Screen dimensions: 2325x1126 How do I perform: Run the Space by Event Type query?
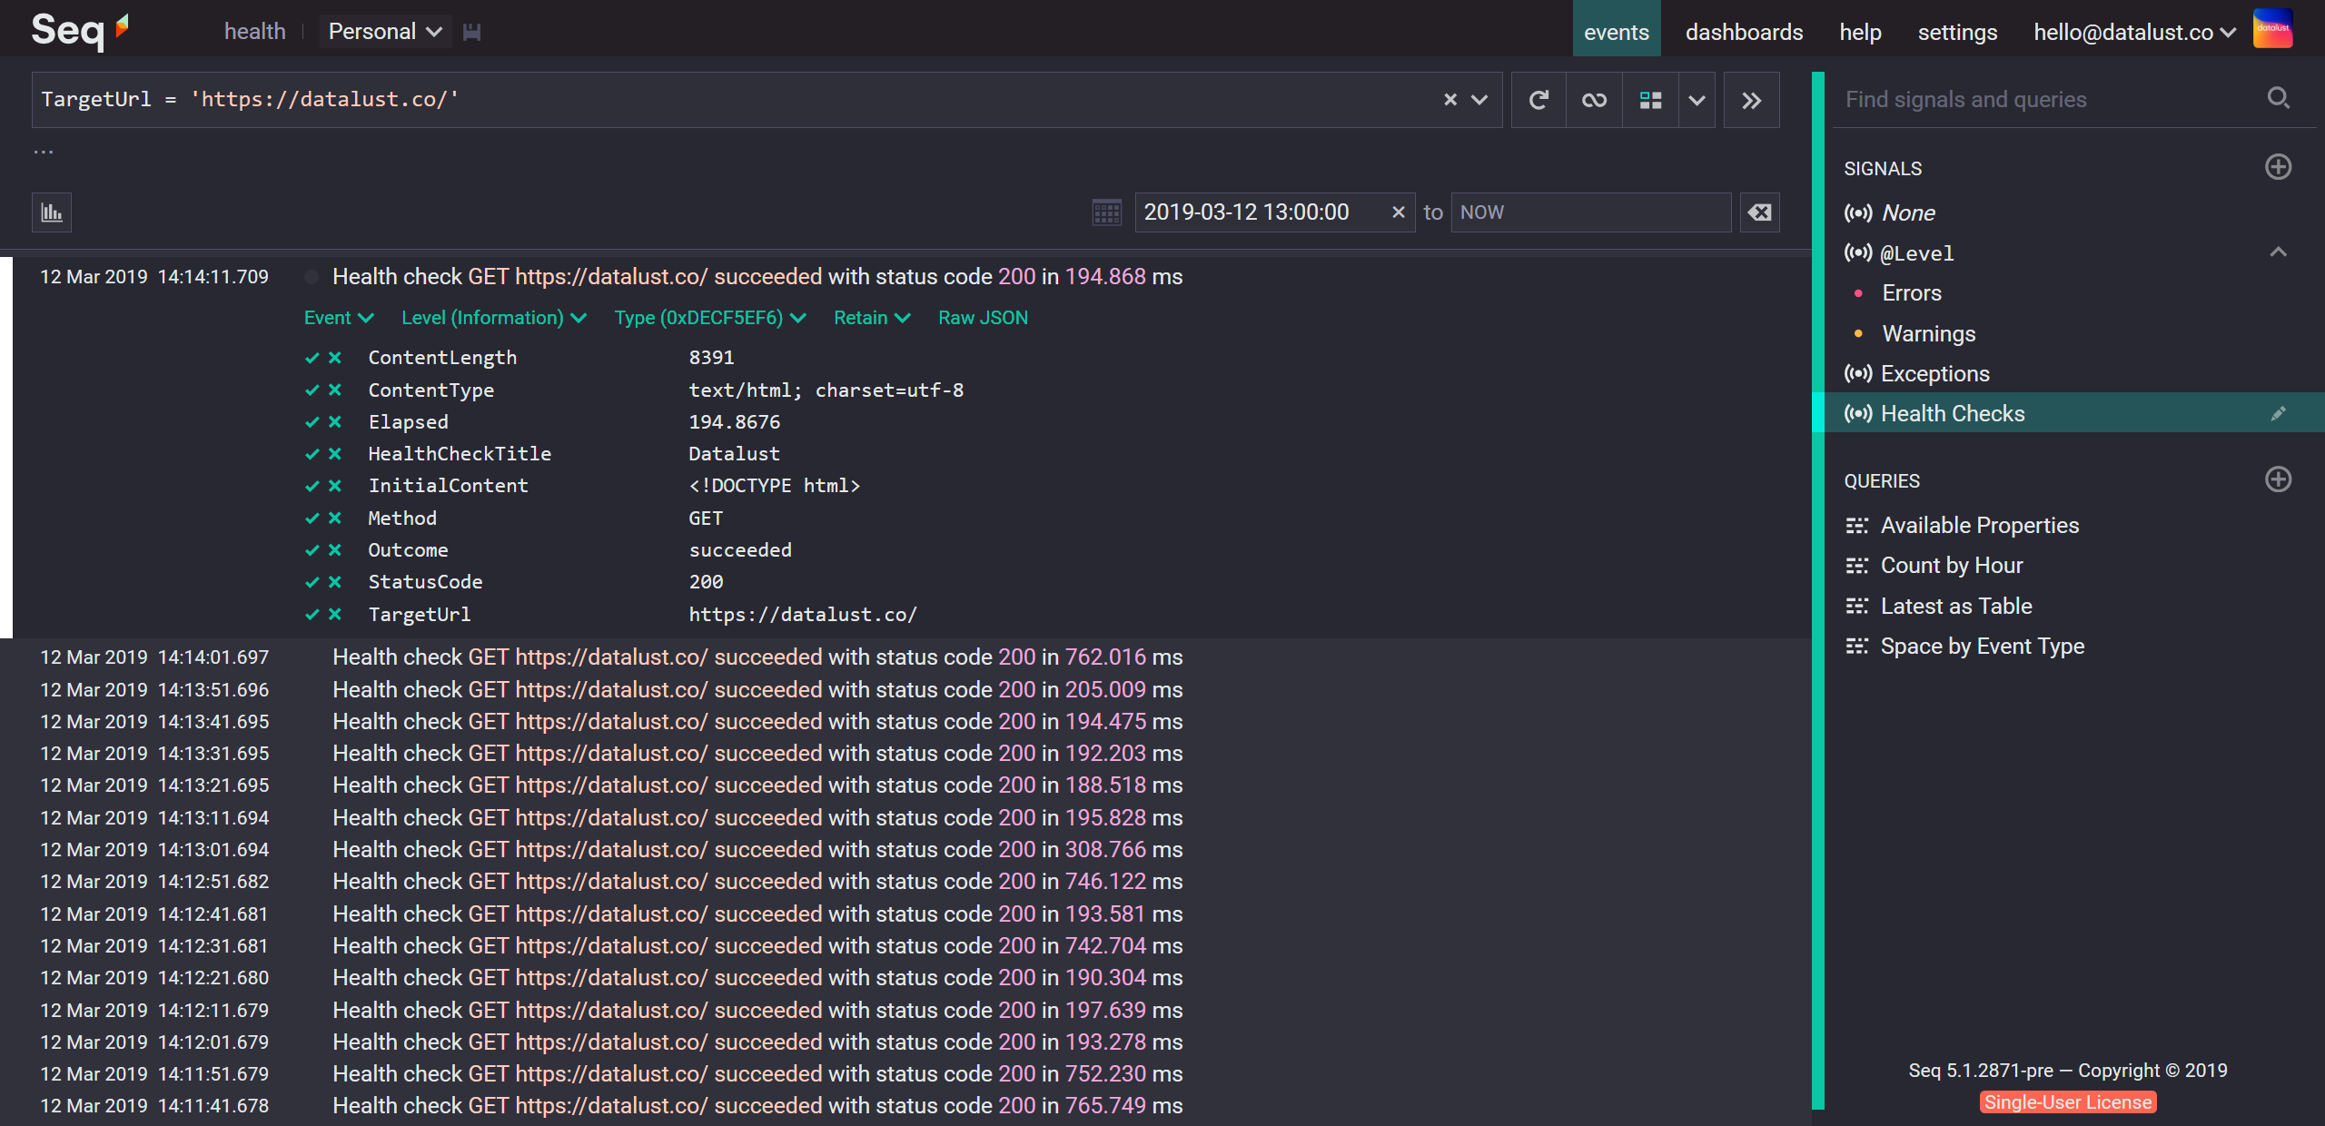pyautogui.click(x=1964, y=647)
